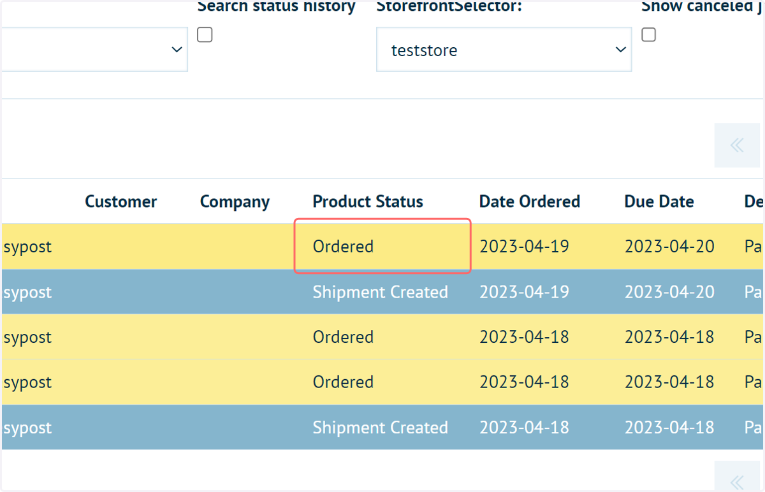Screen dimensions: 765x492
Task: Go to first page via top double-chevron button
Action: click(x=738, y=145)
